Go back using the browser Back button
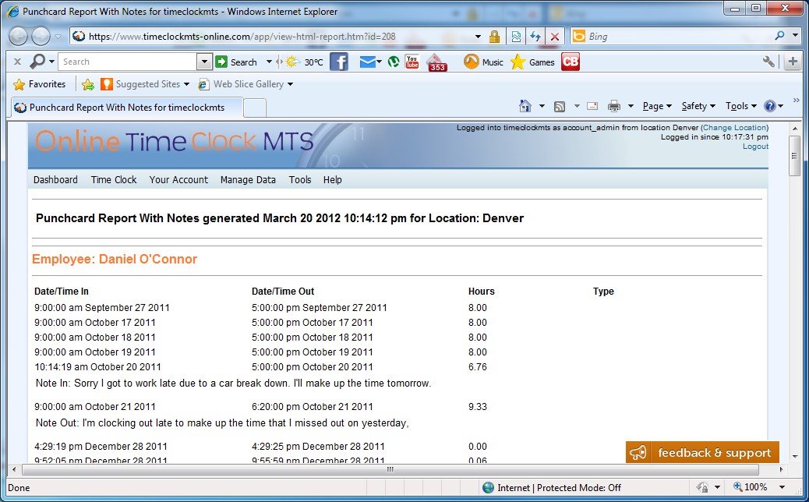Image resolution: width=809 pixels, height=502 pixels. pyautogui.click(x=19, y=36)
